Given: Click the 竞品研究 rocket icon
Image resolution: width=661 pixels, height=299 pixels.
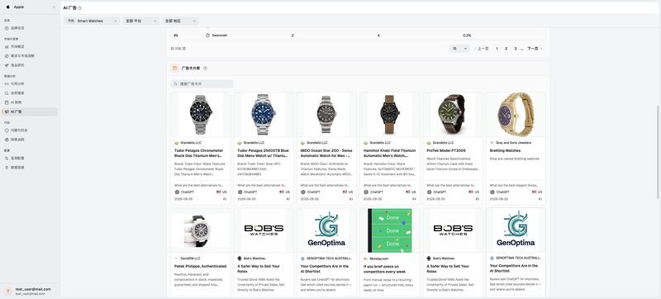Looking at the screenshot, I should coord(7,65).
